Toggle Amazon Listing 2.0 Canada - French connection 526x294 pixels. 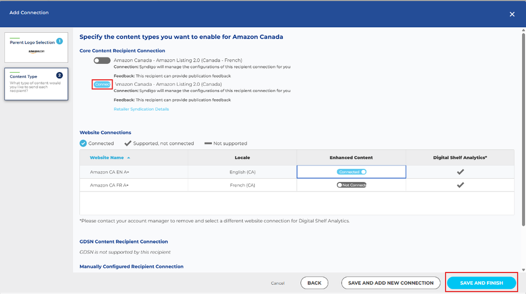tap(102, 60)
